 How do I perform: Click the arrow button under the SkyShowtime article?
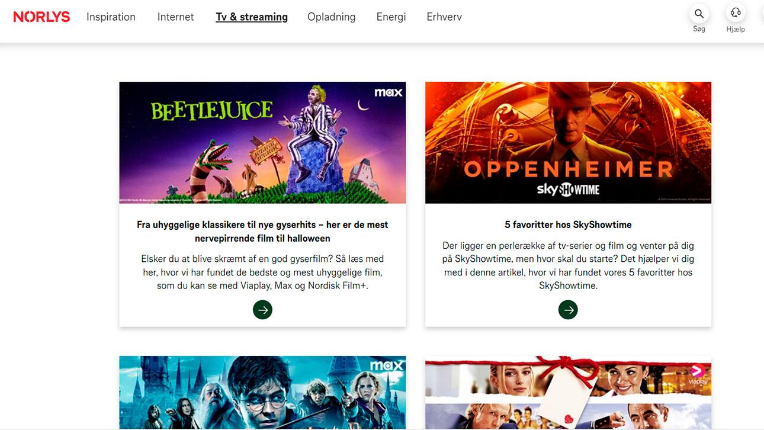568,309
